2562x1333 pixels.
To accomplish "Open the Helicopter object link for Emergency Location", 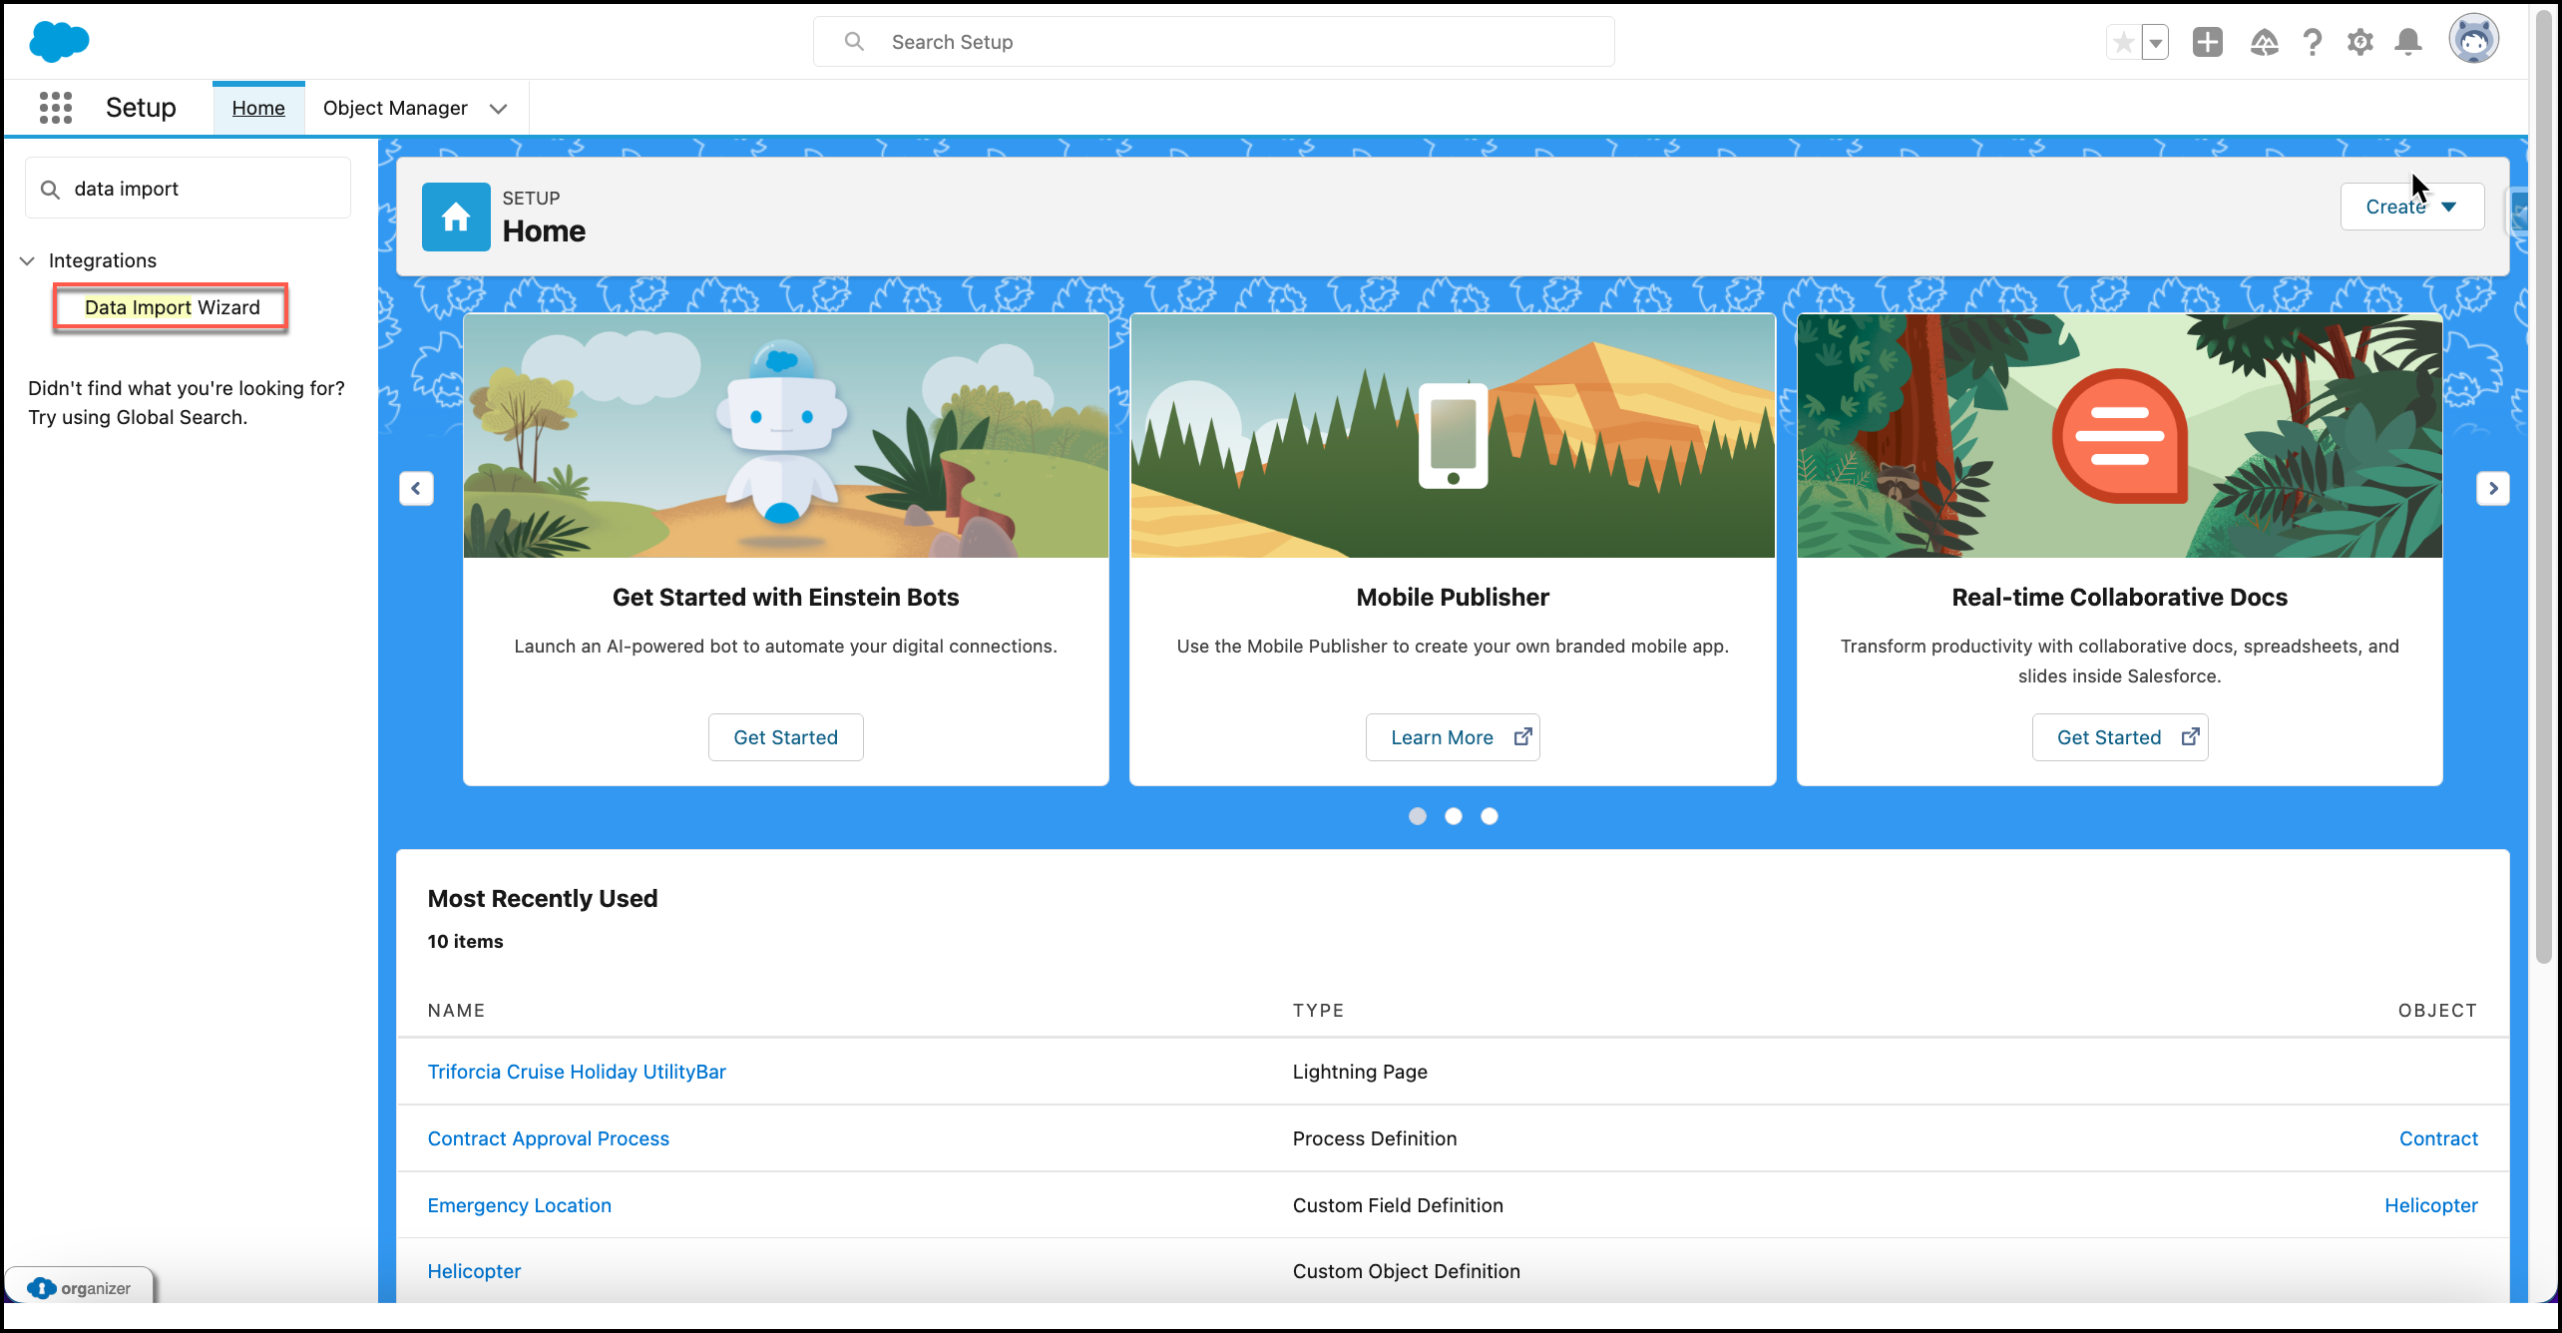I will tap(2431, 1205).
